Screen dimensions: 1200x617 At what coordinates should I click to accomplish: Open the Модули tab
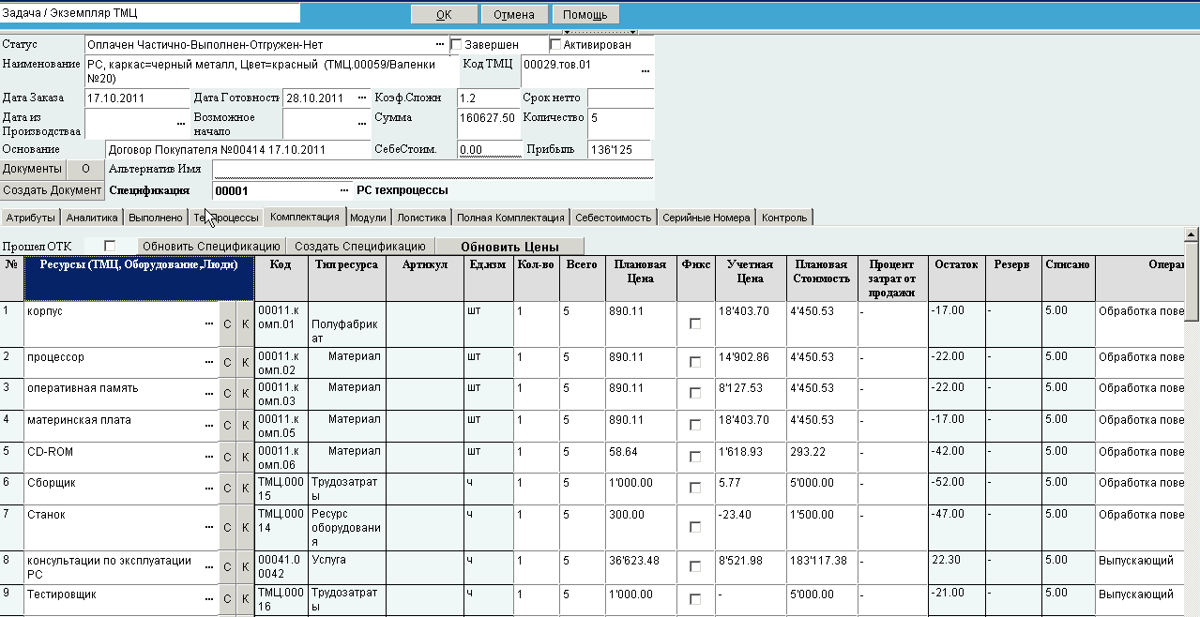(x=368, y=218)
